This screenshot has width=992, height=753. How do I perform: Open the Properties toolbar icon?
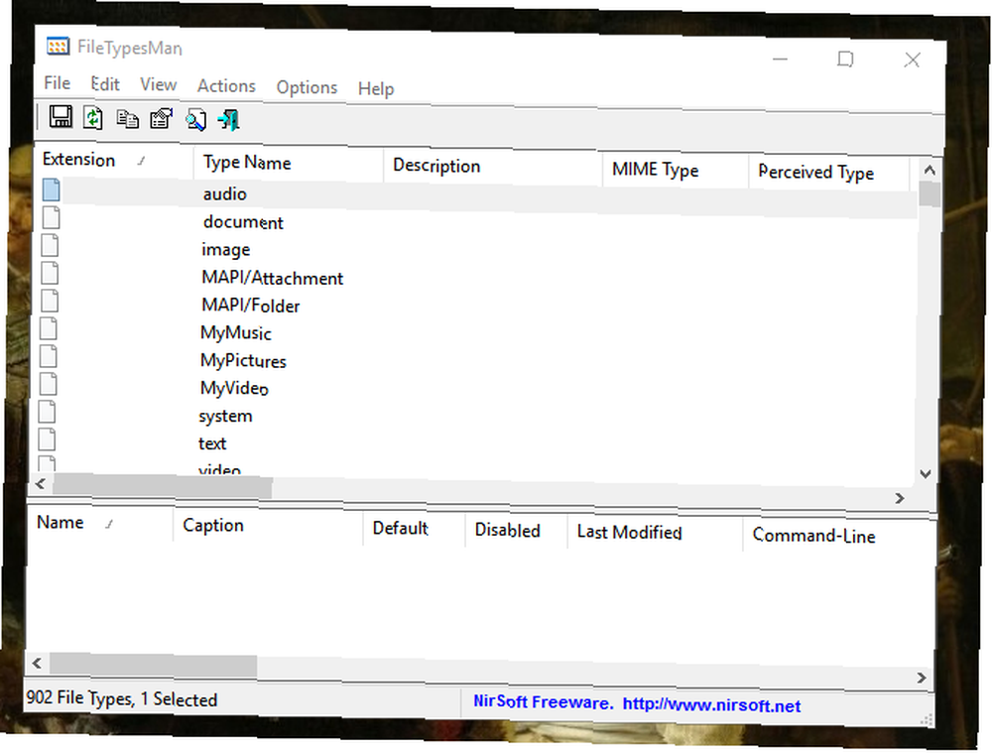[x=162, y=118]
